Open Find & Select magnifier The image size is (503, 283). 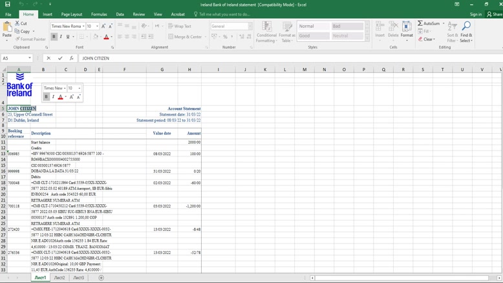tap(466, 26)
